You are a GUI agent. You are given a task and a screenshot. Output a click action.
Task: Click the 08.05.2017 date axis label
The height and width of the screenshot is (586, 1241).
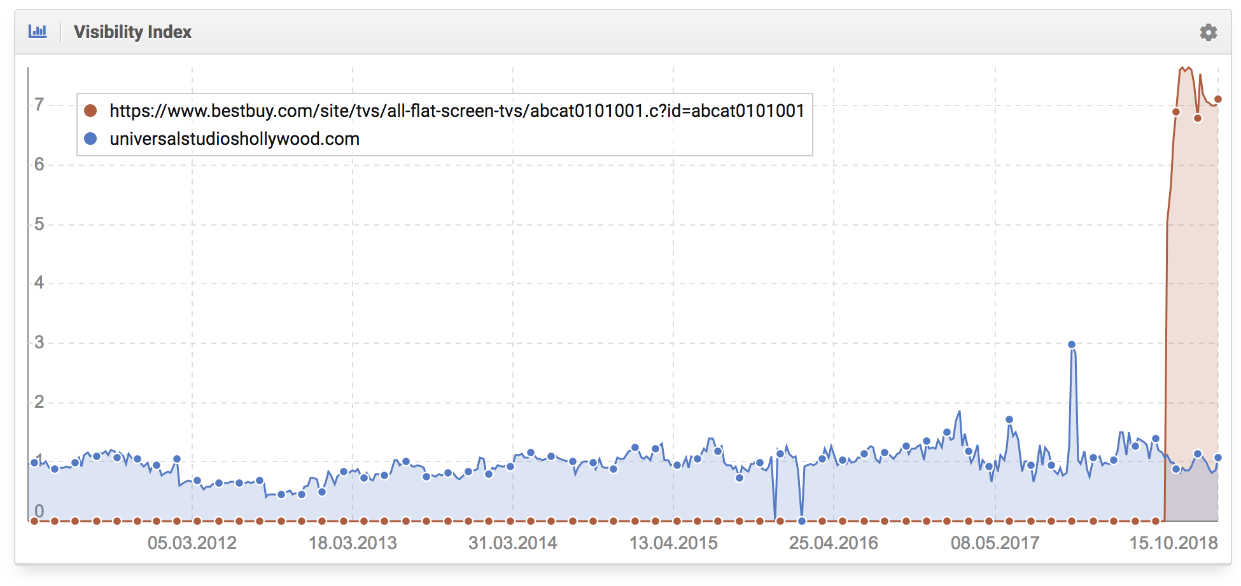tap(995, 543)
